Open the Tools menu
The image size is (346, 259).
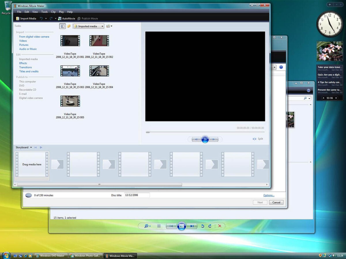pyautogui.click(x=44, y=12)
